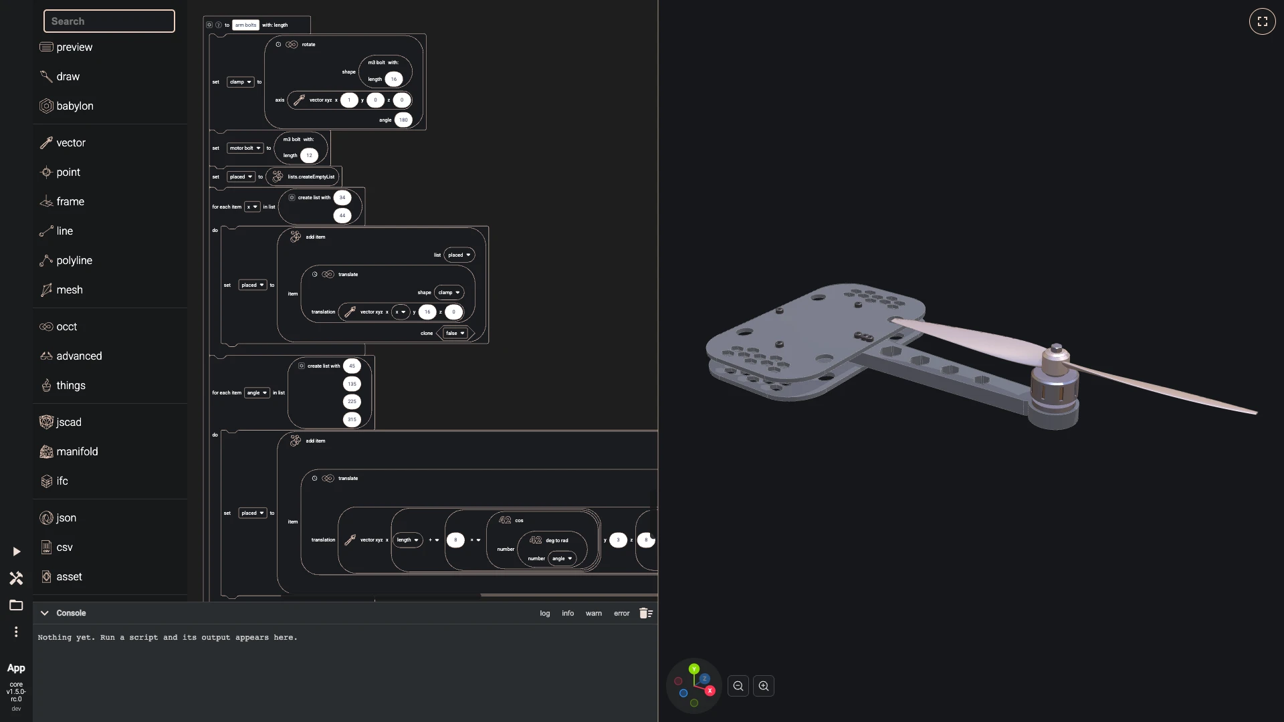Open the asset category
This screenshot has height=722, width=1284.
tap(110, 576)
